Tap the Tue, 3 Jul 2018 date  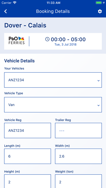[x=65, y=45]
